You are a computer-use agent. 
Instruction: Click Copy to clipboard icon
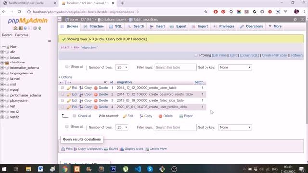76,149
